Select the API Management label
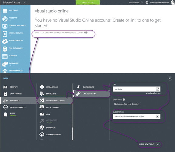The width and height of the screenshot is (175, 152). pos(54,135)
